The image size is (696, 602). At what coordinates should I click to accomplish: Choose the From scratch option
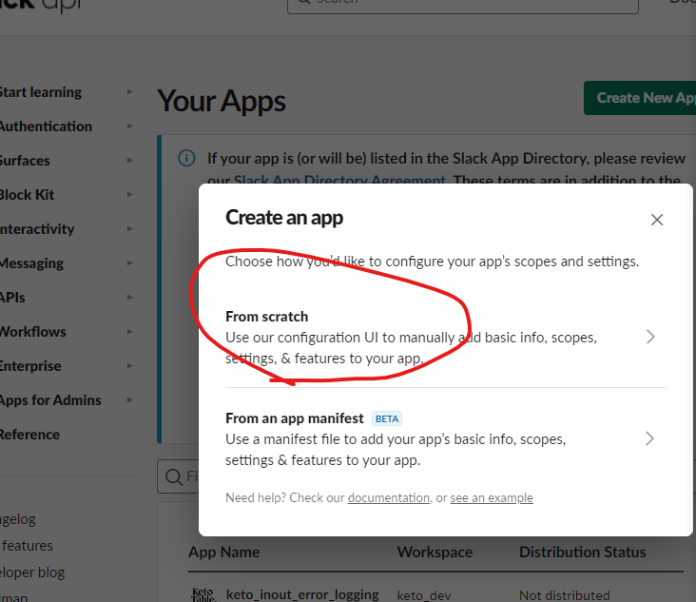pyautogui.click(x=446, y=338)
